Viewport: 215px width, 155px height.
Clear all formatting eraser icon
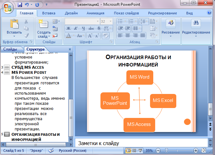[106, 35]
